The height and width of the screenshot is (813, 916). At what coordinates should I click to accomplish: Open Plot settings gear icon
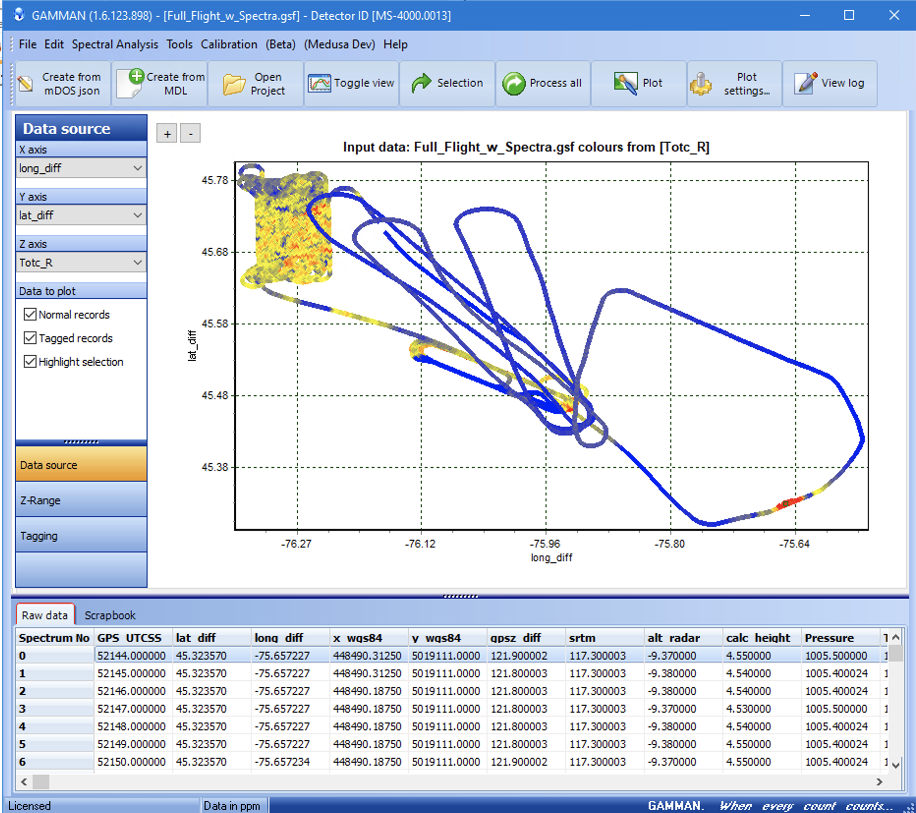click(x=701, y=84)
